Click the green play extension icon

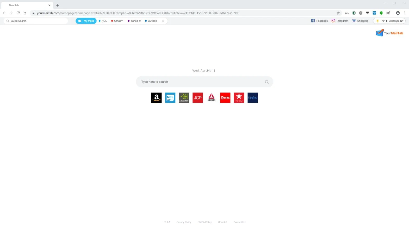354,13
